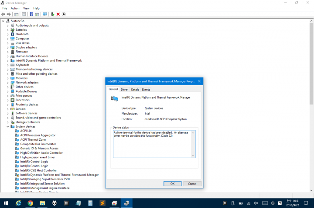
Task: Select the Print queues icon
Action: coord(12,96)
